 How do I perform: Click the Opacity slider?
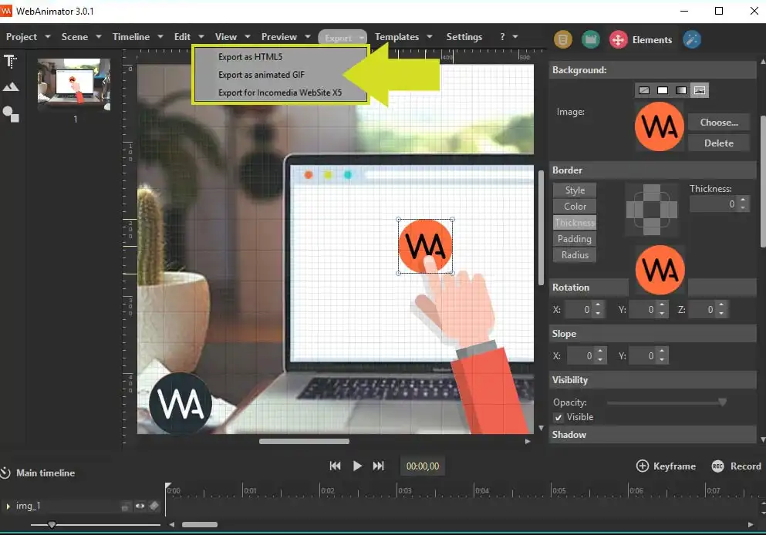point(666,402)
